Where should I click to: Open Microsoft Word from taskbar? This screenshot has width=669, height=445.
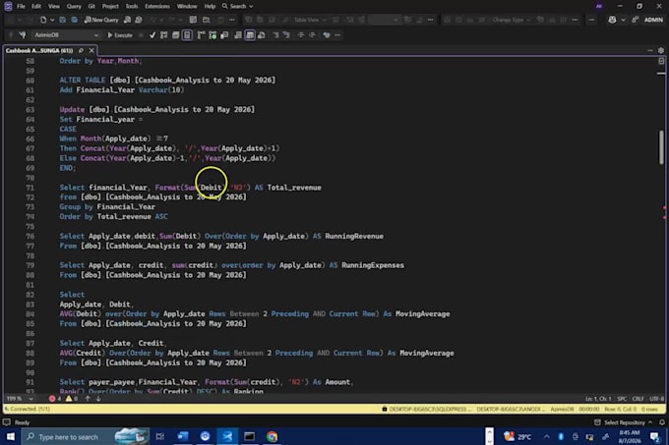(x=183, y=436)
